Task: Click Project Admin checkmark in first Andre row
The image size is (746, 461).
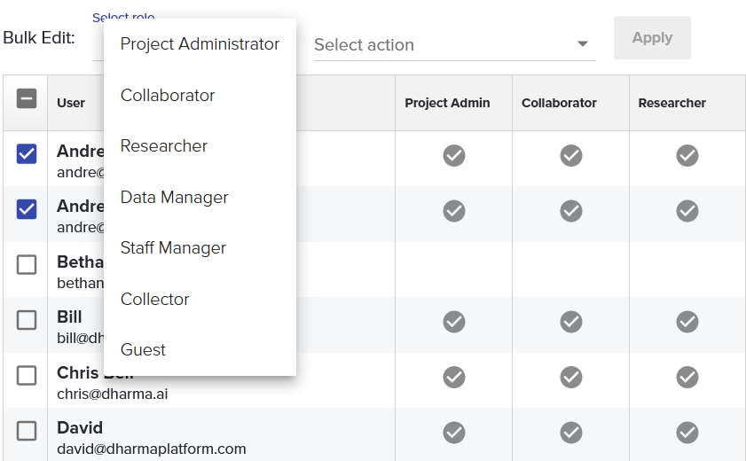Action: [x=454, y=156]
